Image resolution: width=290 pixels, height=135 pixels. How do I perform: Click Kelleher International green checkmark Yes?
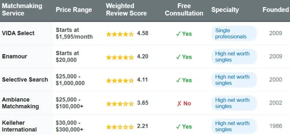tap(184, 127)
